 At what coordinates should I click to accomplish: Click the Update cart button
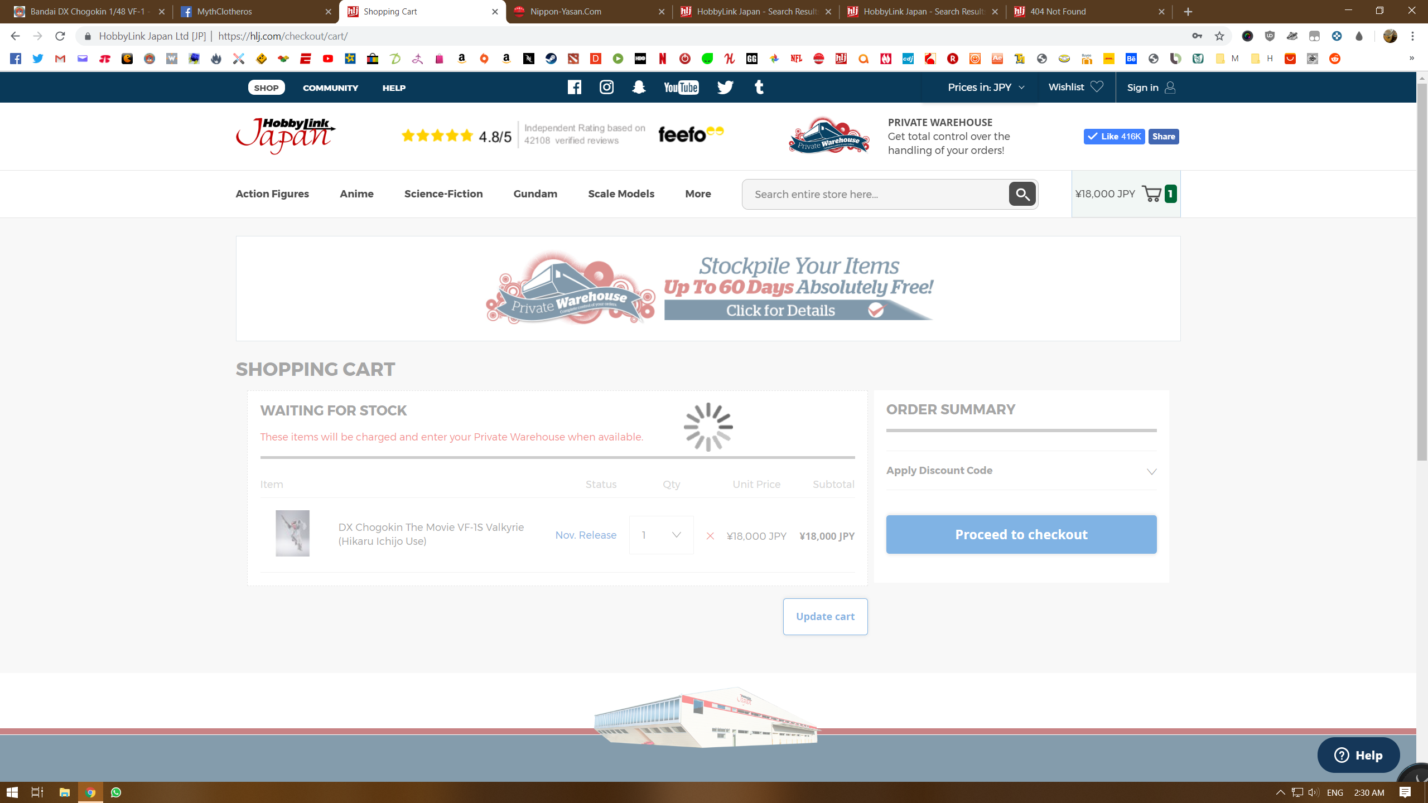click(825, 616)
